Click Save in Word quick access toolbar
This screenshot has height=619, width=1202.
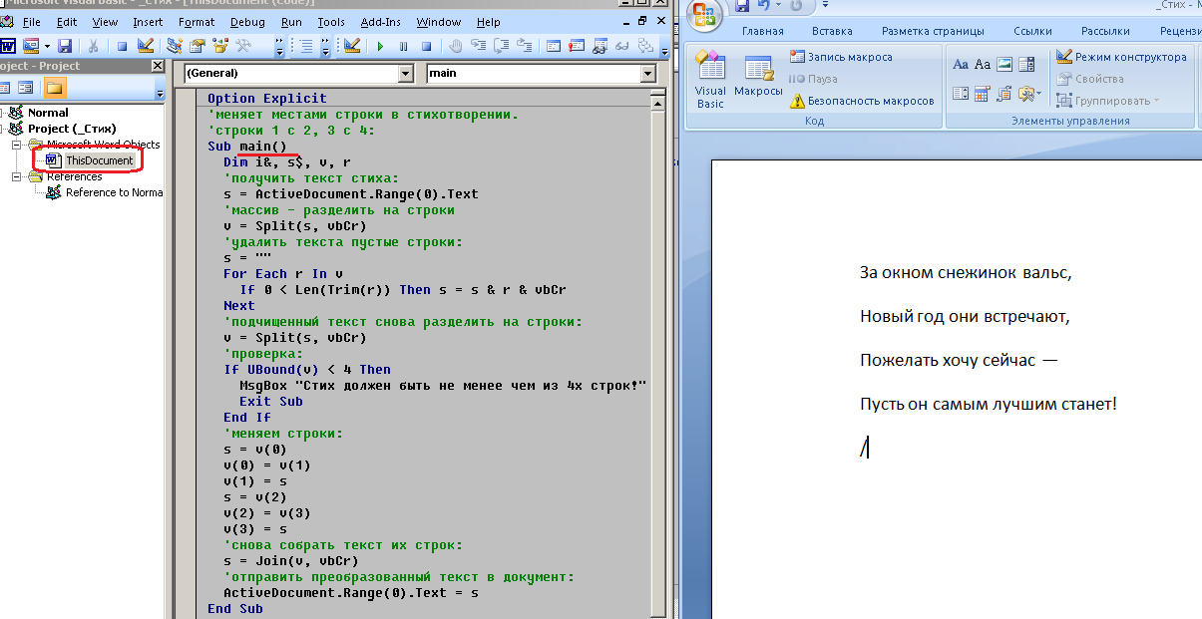[741, 6]
